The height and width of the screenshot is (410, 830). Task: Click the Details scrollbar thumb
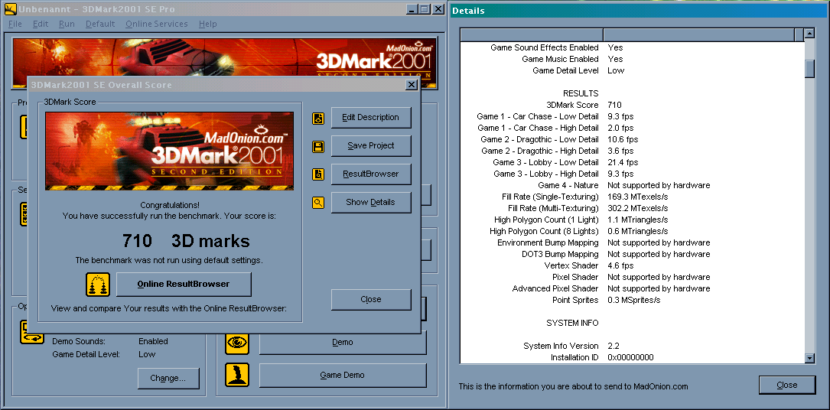coord(809,69)
